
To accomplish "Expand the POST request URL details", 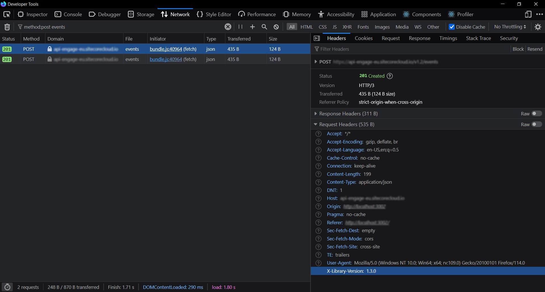I will coord(316,62).
